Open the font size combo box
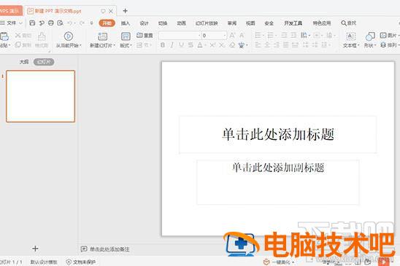 [x=214, y=36]
